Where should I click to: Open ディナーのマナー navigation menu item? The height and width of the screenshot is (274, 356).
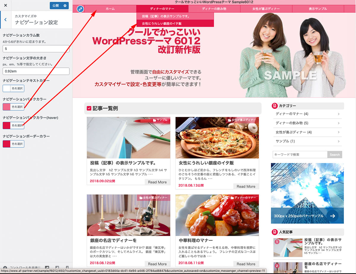(x=162, y=9)
